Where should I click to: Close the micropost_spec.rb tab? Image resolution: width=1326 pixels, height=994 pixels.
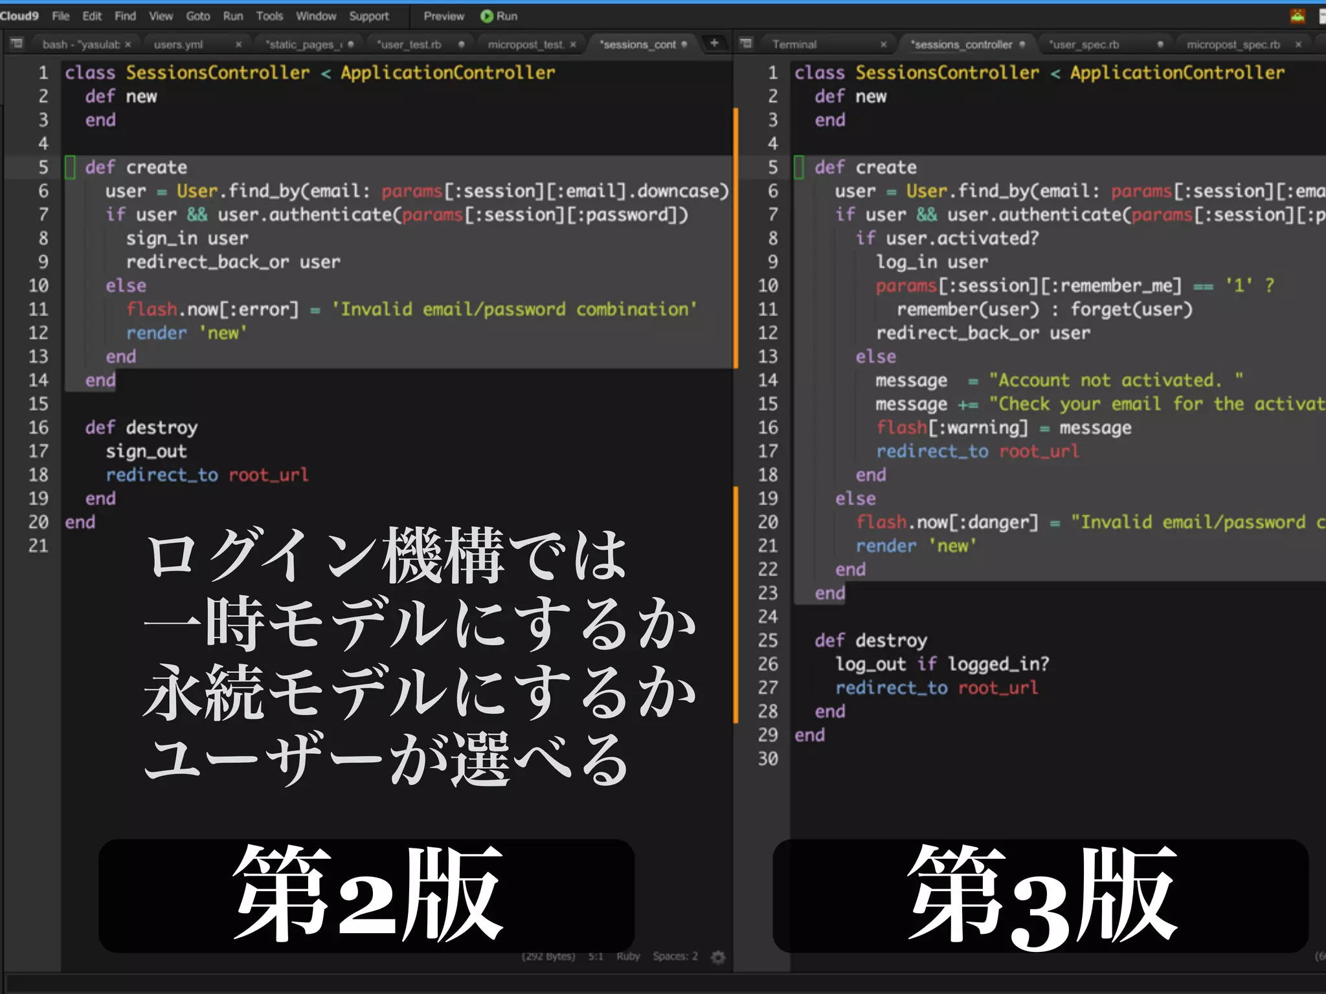[1298, 45]
